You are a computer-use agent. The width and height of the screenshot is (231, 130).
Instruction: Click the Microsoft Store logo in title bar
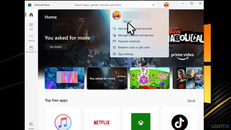[x=30, y=5]
